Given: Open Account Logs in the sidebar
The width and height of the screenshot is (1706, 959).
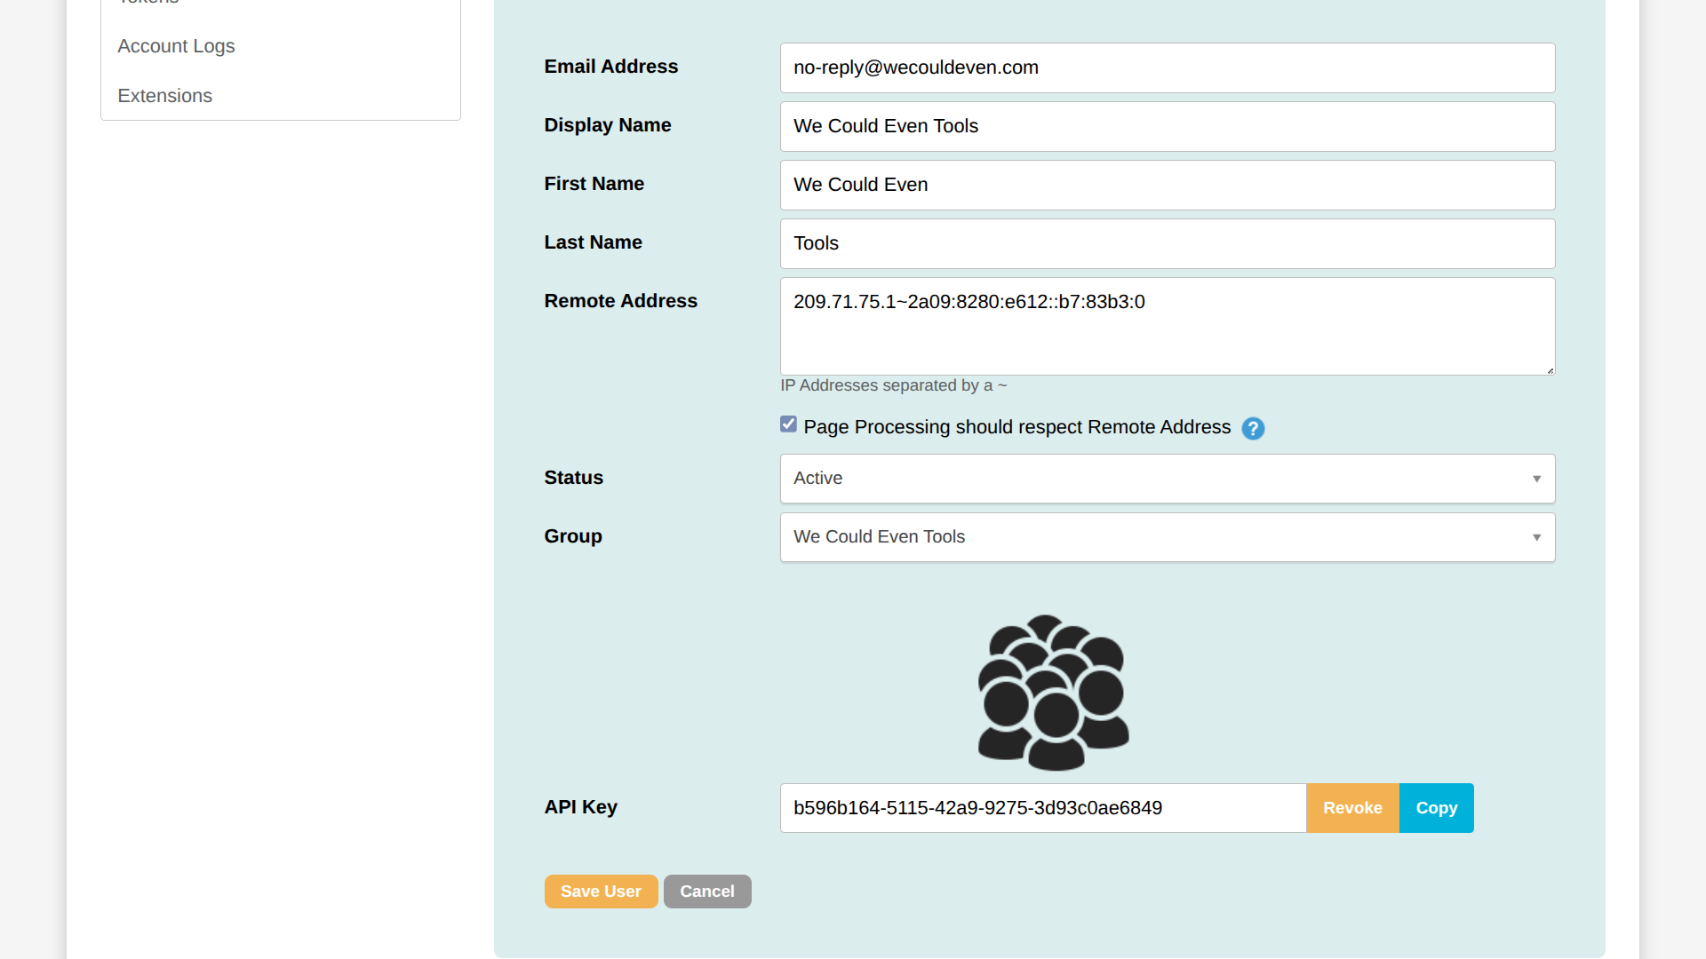Looking at the screenshot, I should 176,46.
